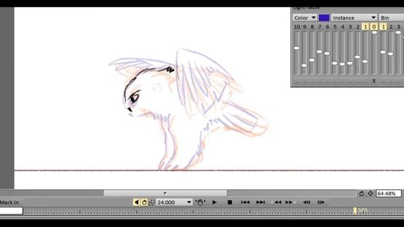
Task: Toggle highlighted next-frame 1 after 0
Action: point(383,26)
